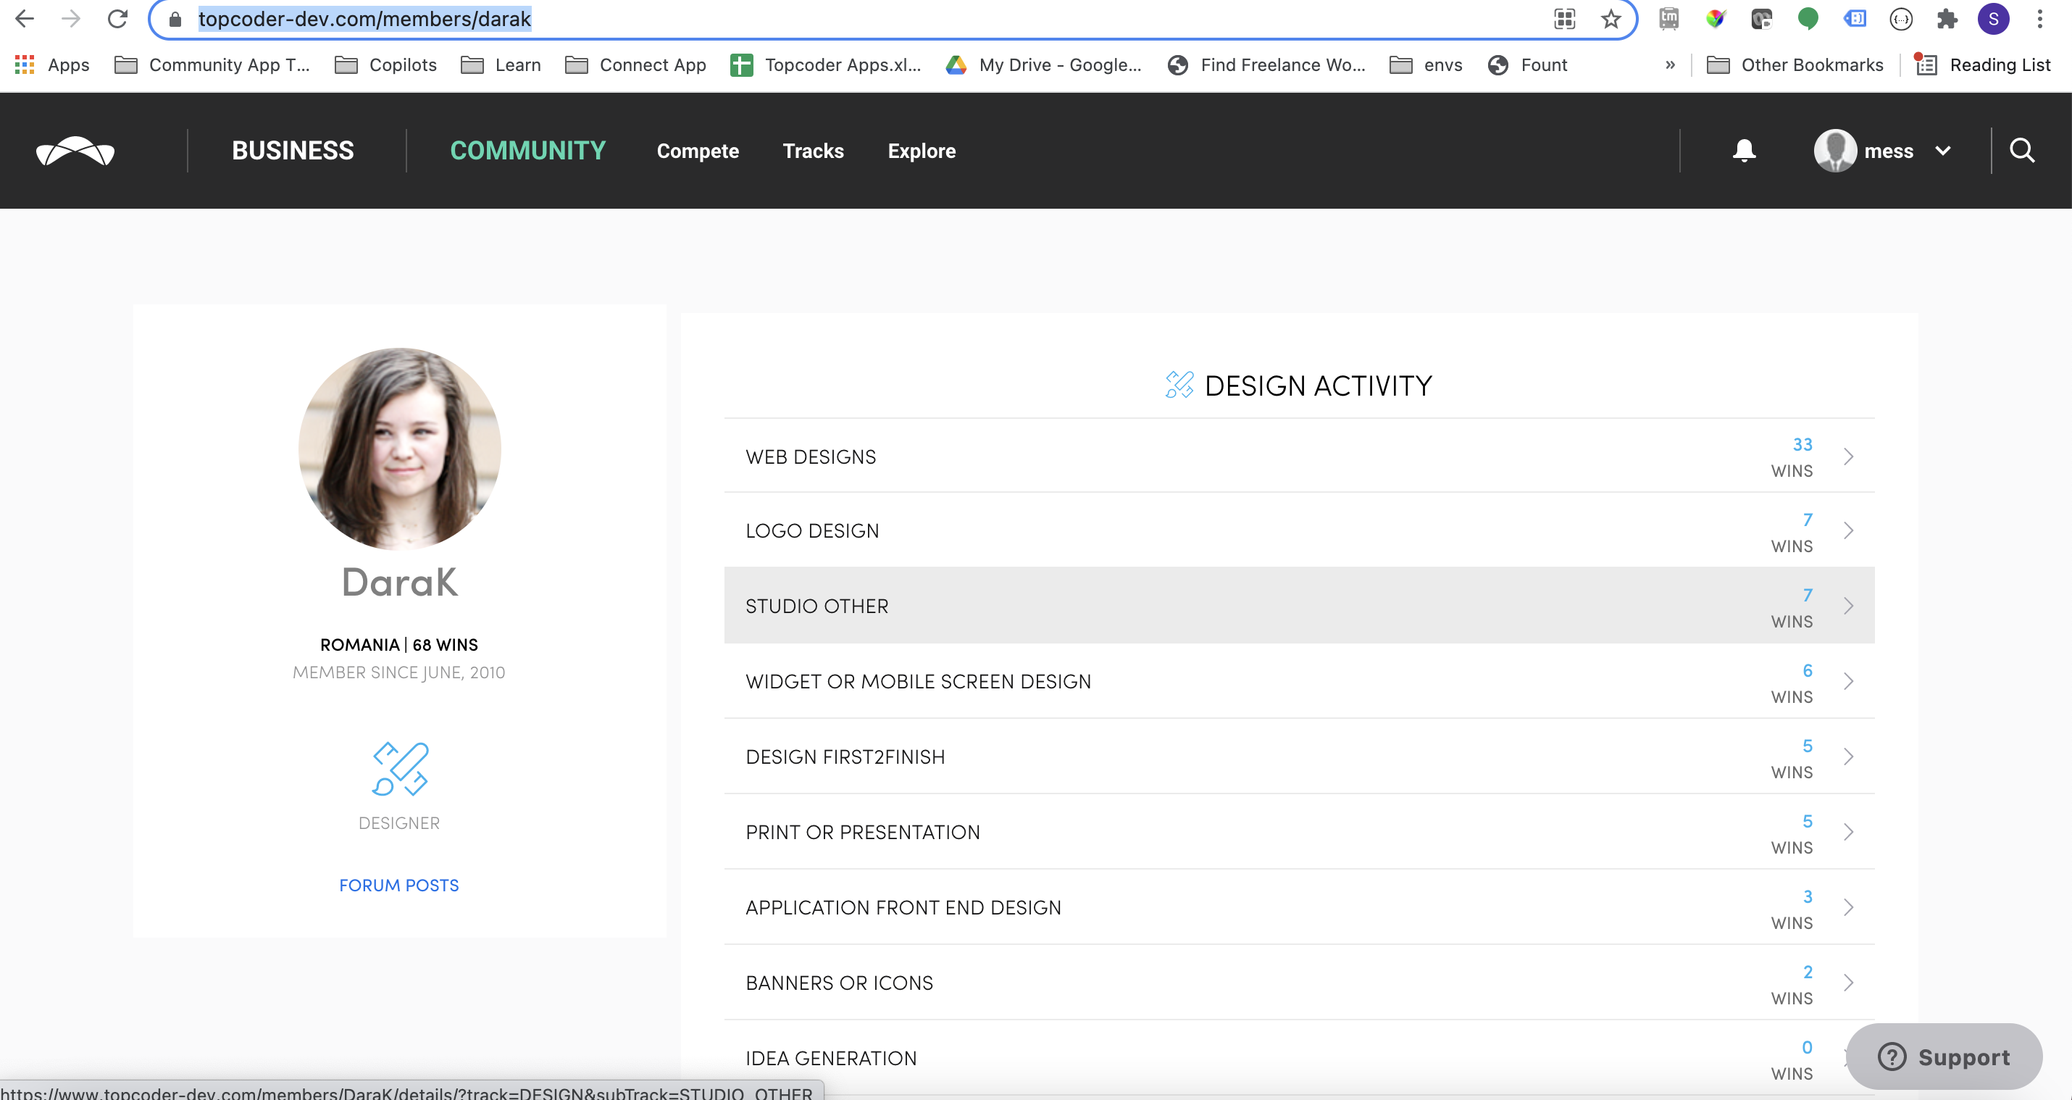Image resolution: width=2072 pixels, height=1100 pixels.
Task: Show hidden bookmarks overflow arrow
Action: 1671,64
